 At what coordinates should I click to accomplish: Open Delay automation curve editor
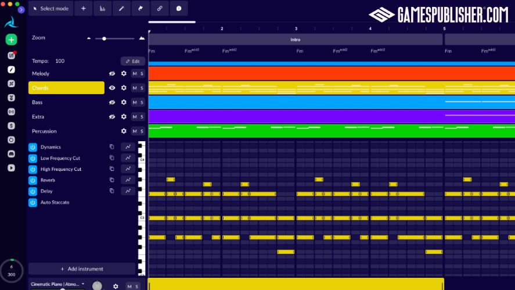click(x=128, y=191)
